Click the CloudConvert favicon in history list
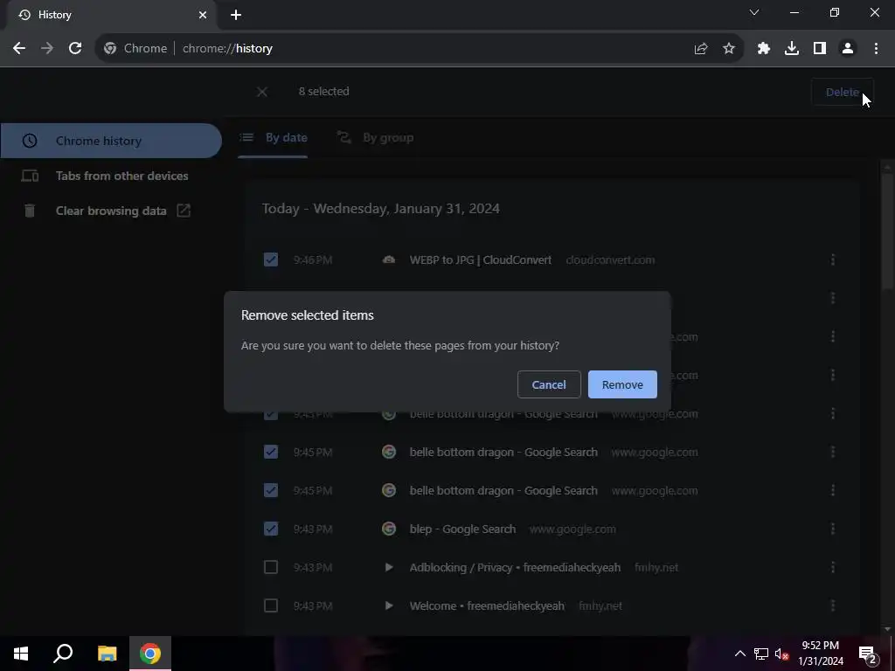Screen dimensions: 895x671 click(x=389, y=259)
